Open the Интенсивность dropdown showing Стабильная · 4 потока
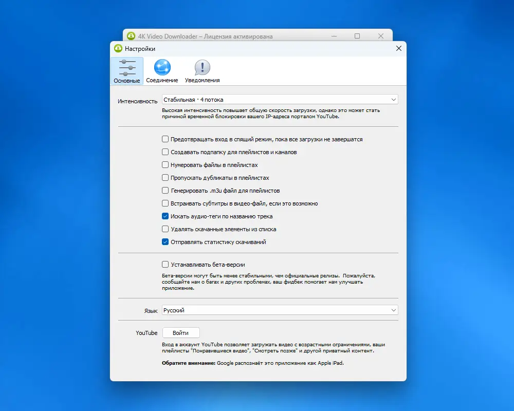This screenshot has height=411, width=514. 280,99
